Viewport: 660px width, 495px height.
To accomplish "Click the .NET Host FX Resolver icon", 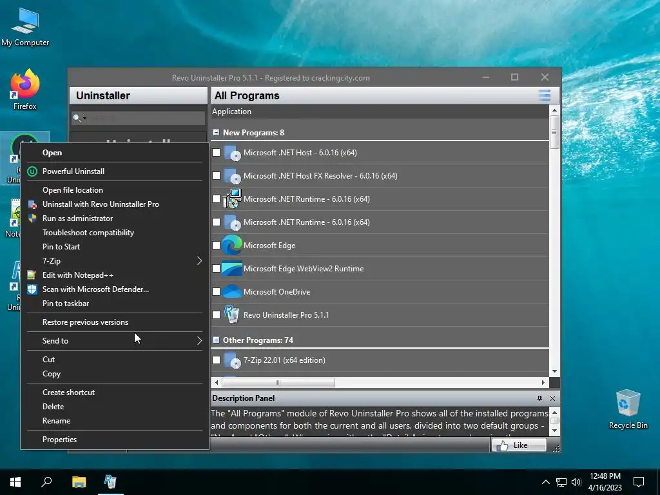I will point(232,176).
